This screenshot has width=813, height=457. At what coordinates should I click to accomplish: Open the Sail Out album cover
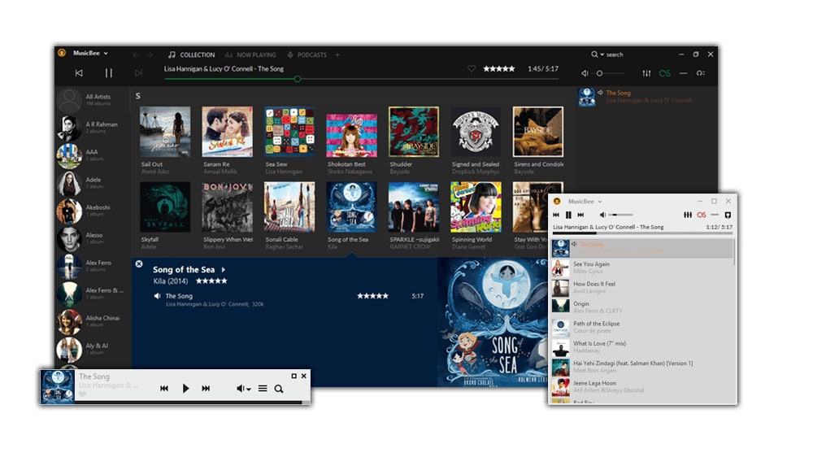click(x=165, y=132)
